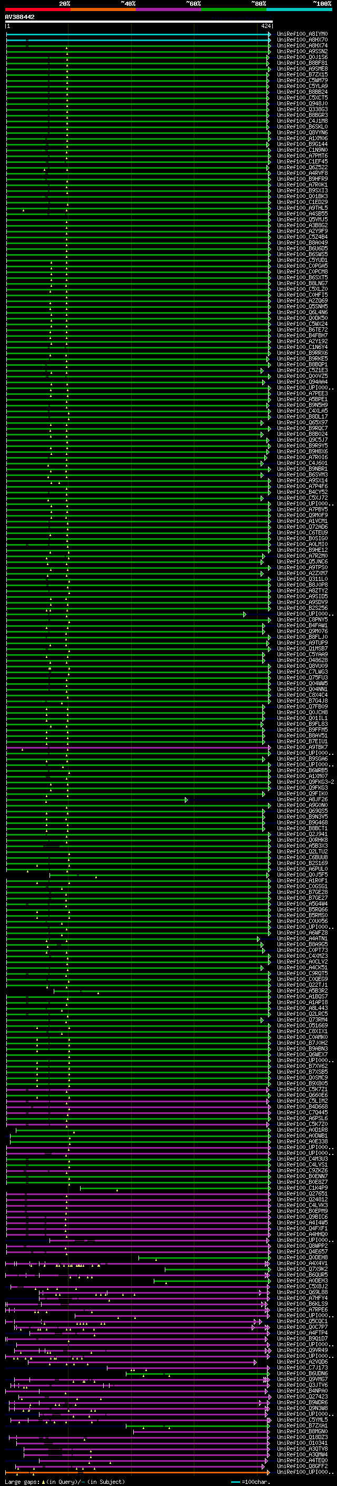Select the query name AV388442
Image resolution: width=337 pixels, height=1486 pixels.
point(19,17)
